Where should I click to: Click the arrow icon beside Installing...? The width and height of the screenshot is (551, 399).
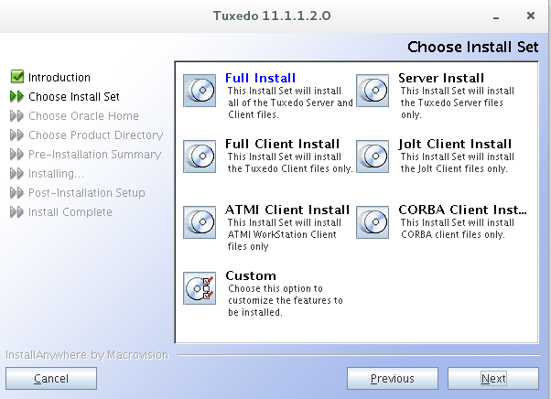pos(16,174)
